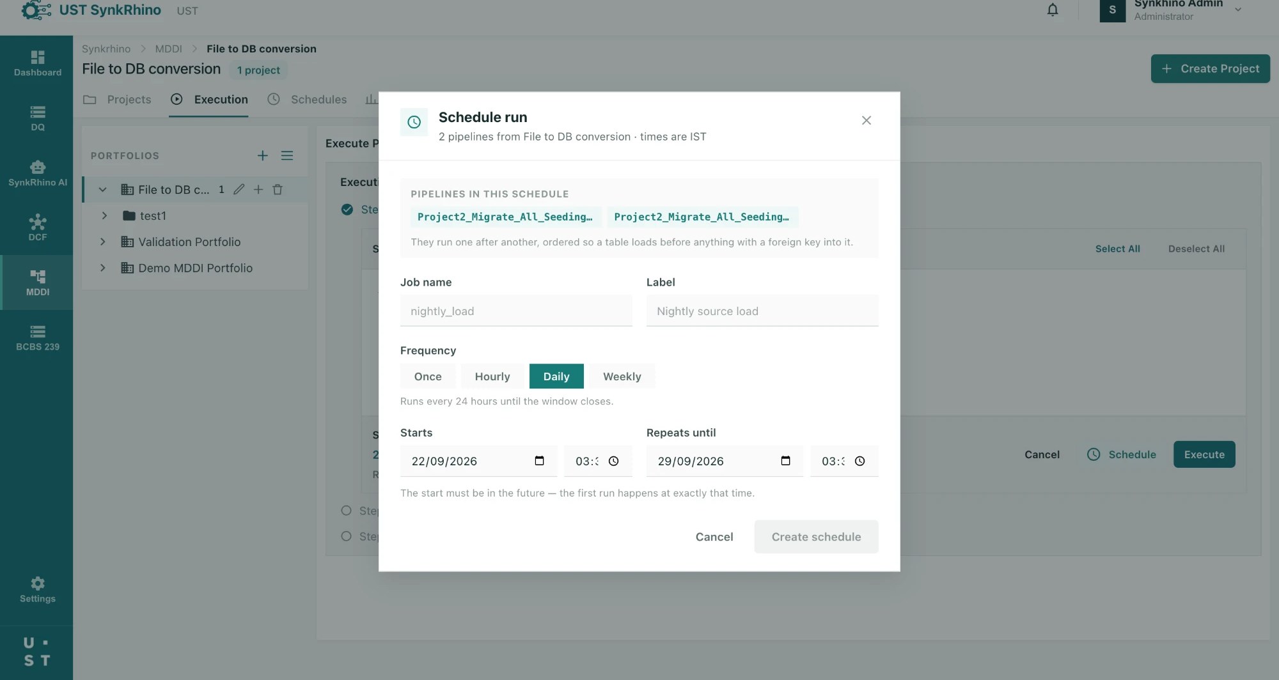Open SynkRhino AI from sidebar

coord(38,173)
